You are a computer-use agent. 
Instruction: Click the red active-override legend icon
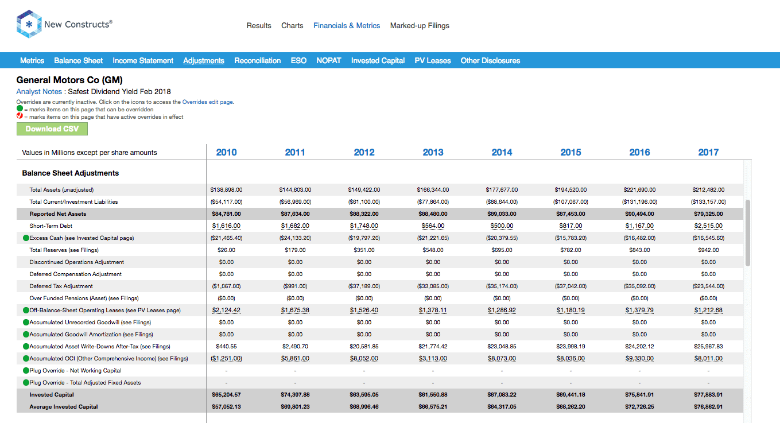pyautogui.click(x=20, y=117)
